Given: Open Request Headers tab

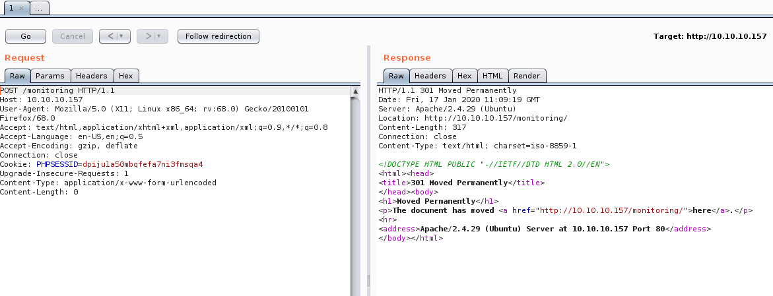Looking at the screenshot, I should [92, 76].
